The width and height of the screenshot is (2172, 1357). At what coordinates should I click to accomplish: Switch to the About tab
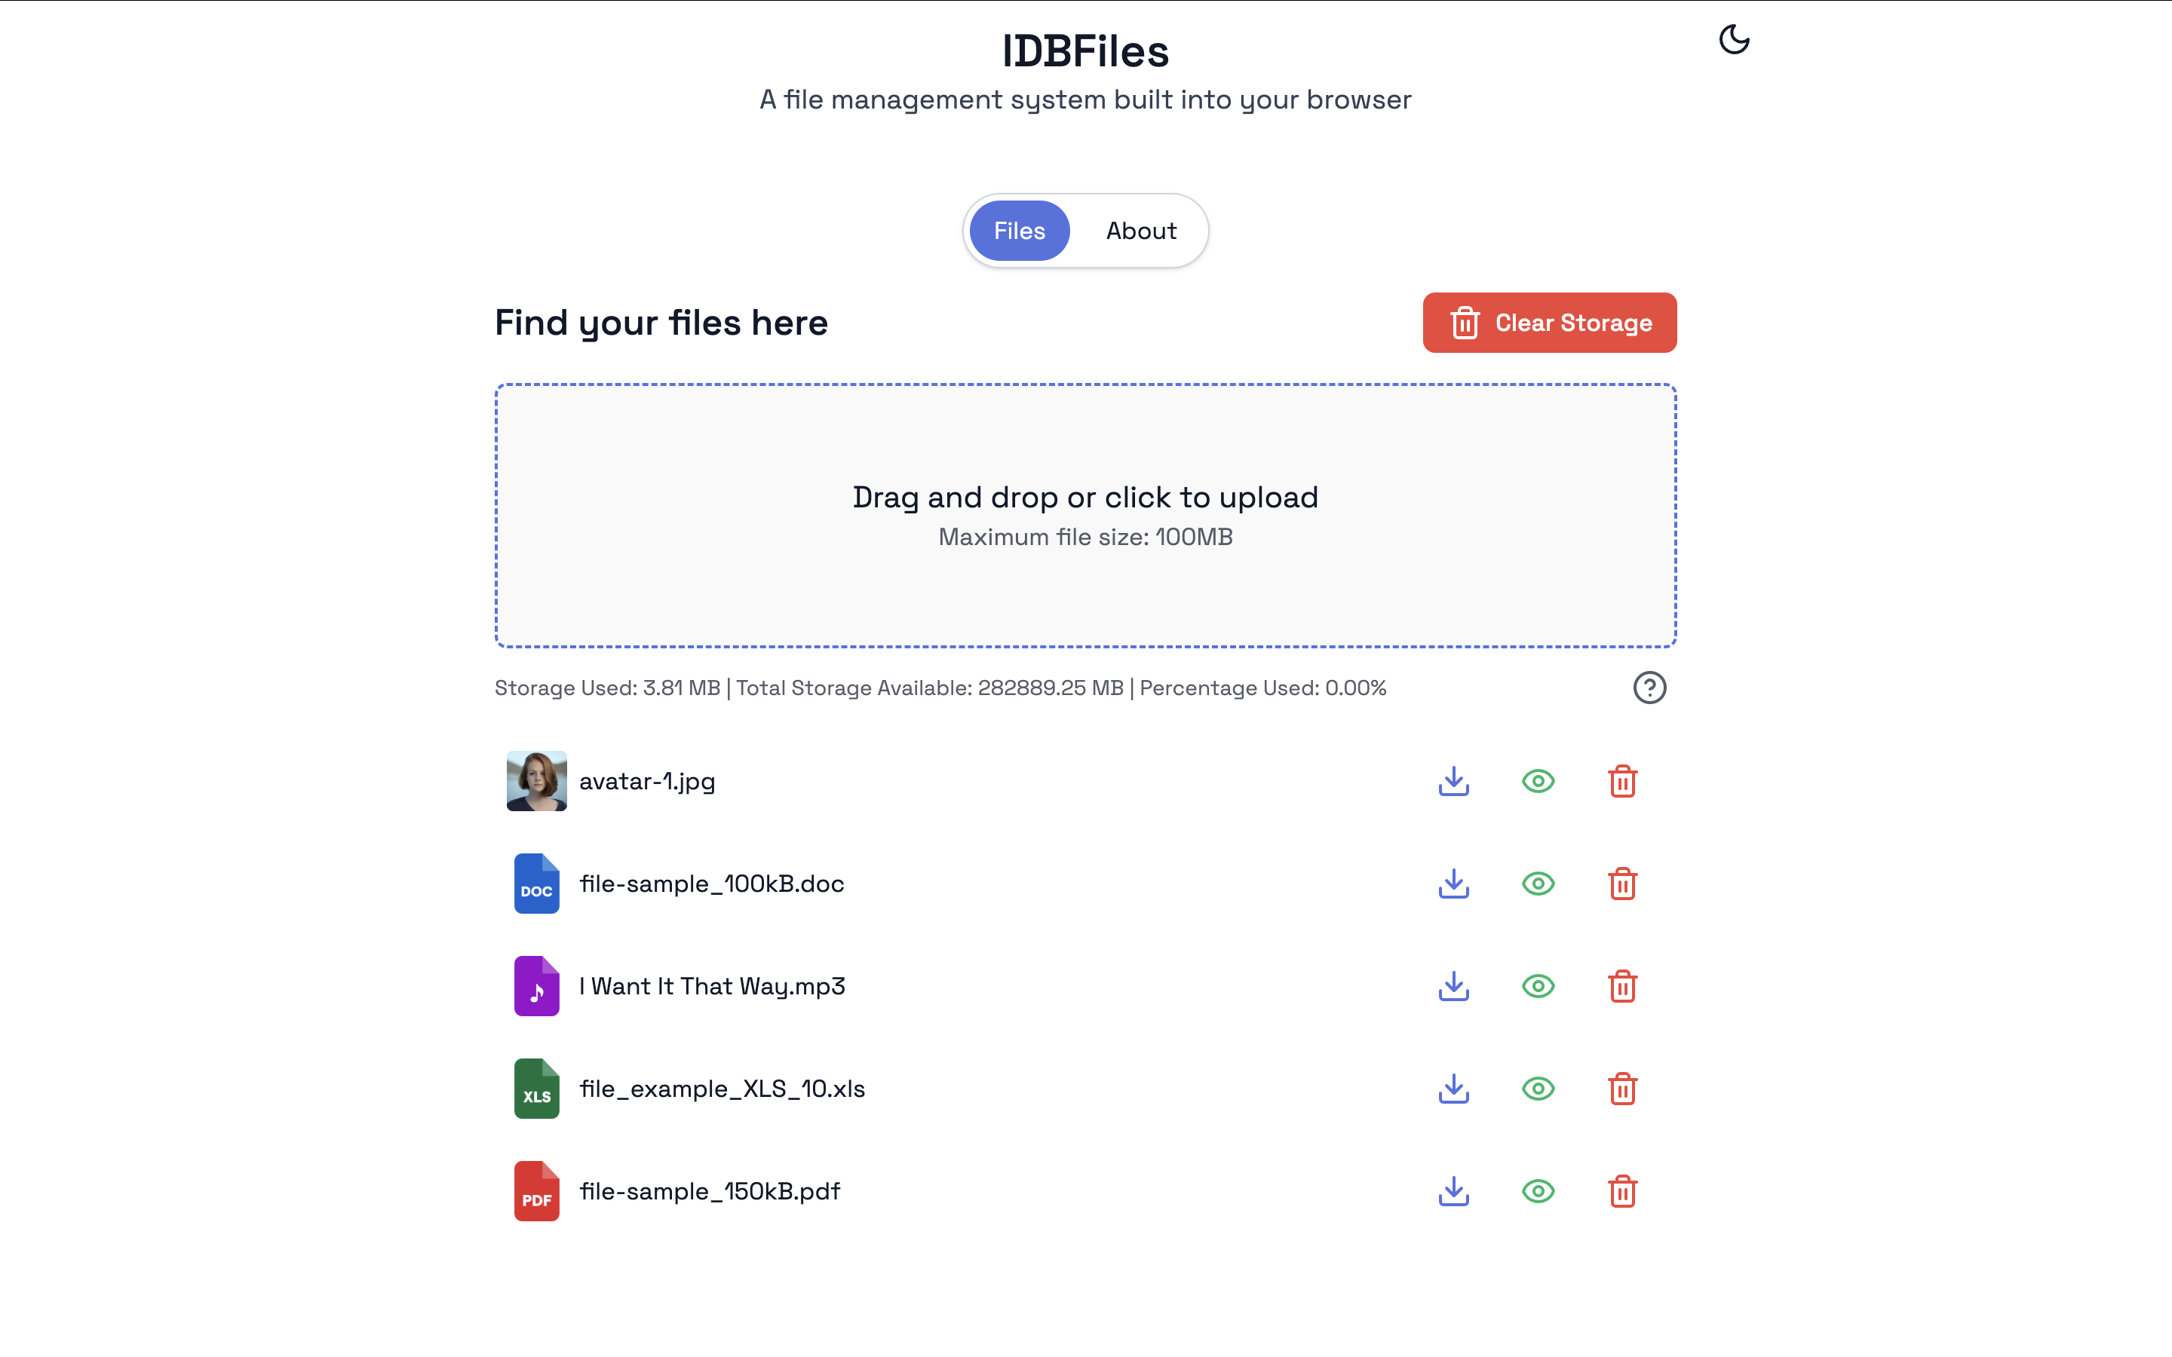point(1140,231)
